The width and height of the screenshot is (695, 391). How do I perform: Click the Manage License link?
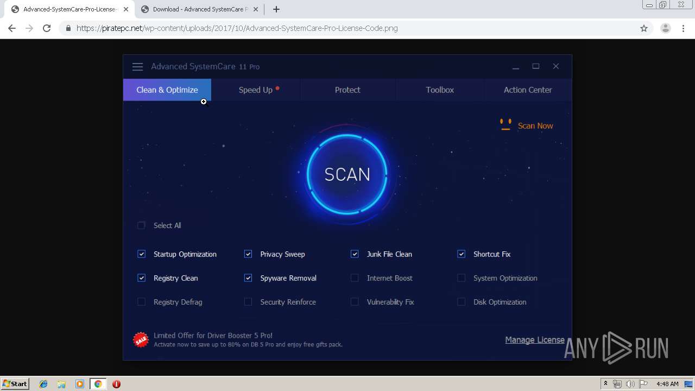click(535, 340)
